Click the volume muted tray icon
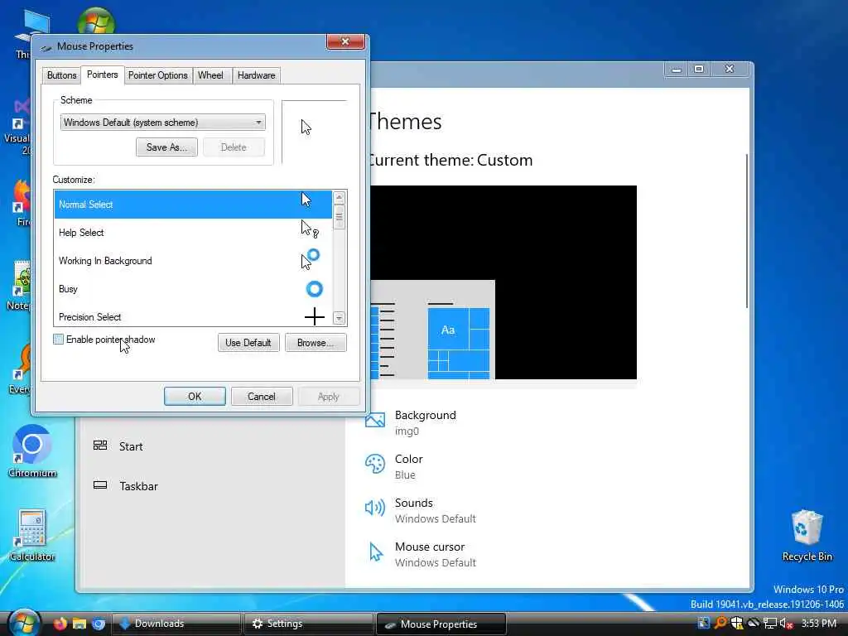The width and height of the screenshot is (848, 636). 787,624
